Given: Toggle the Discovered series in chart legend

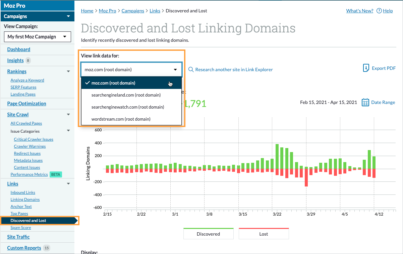Looking at the screenshot, I should (x=208, y=234).
